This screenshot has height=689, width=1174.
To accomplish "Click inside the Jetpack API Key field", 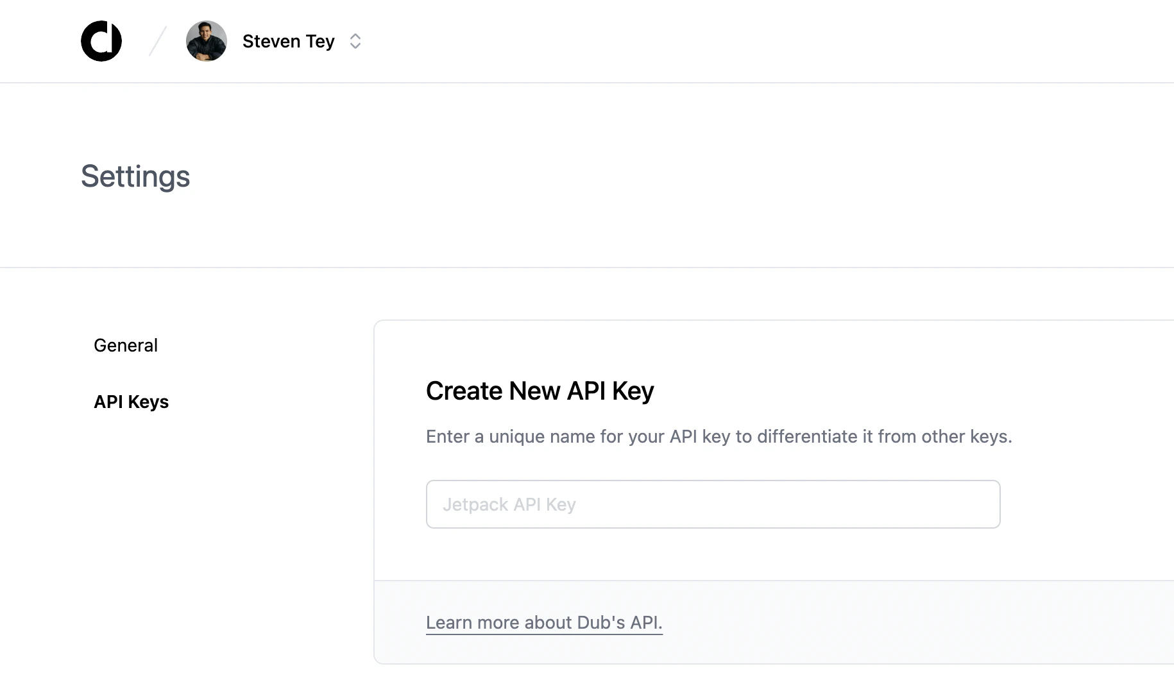I will (712, 504).
